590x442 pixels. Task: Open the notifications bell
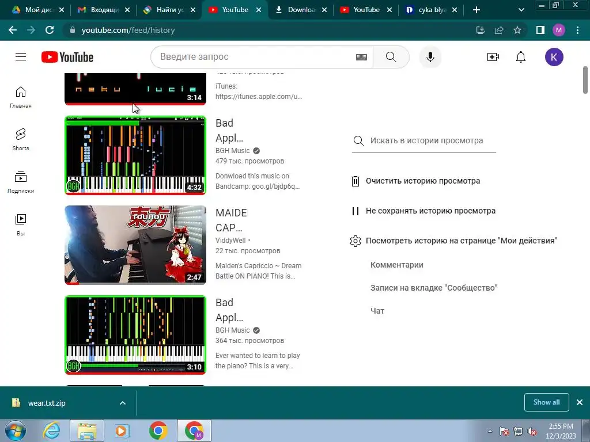click(x=521, y=57)
